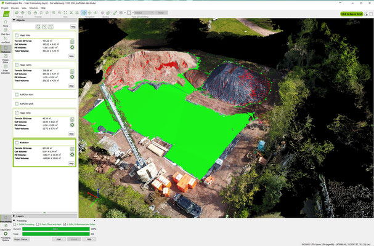Viewport: 374px width, 246px height.
Task: Click copy icon in Hügel mitte card
Action: 72,119
